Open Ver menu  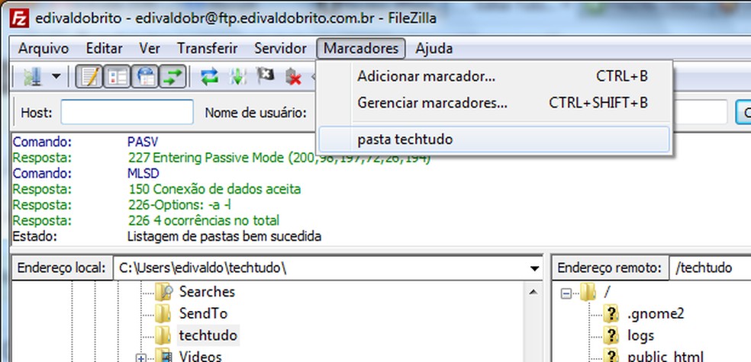pos(150,48)
